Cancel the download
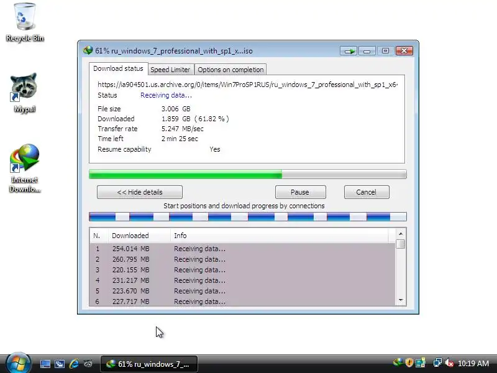497x373 pixels. click(367, 192)
